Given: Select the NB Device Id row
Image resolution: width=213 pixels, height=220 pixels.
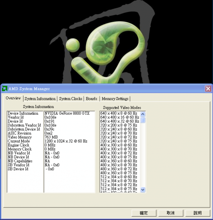Looking at the screenshot, I should 18,157.
